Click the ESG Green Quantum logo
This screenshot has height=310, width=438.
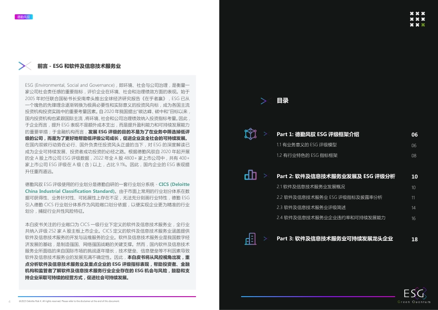(414, 295)
